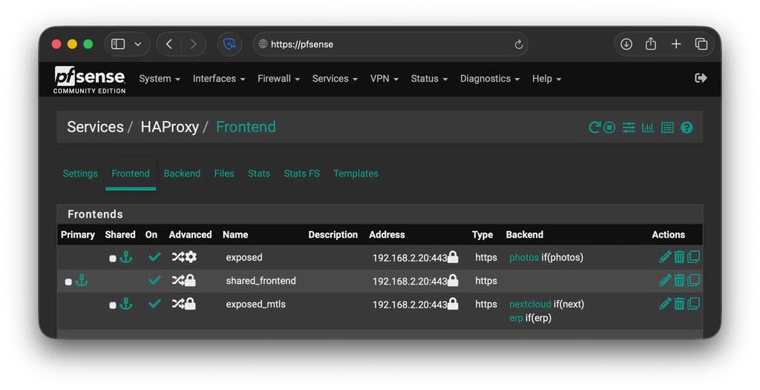Delete the exposed frontend trash icon

coord(680,256)
